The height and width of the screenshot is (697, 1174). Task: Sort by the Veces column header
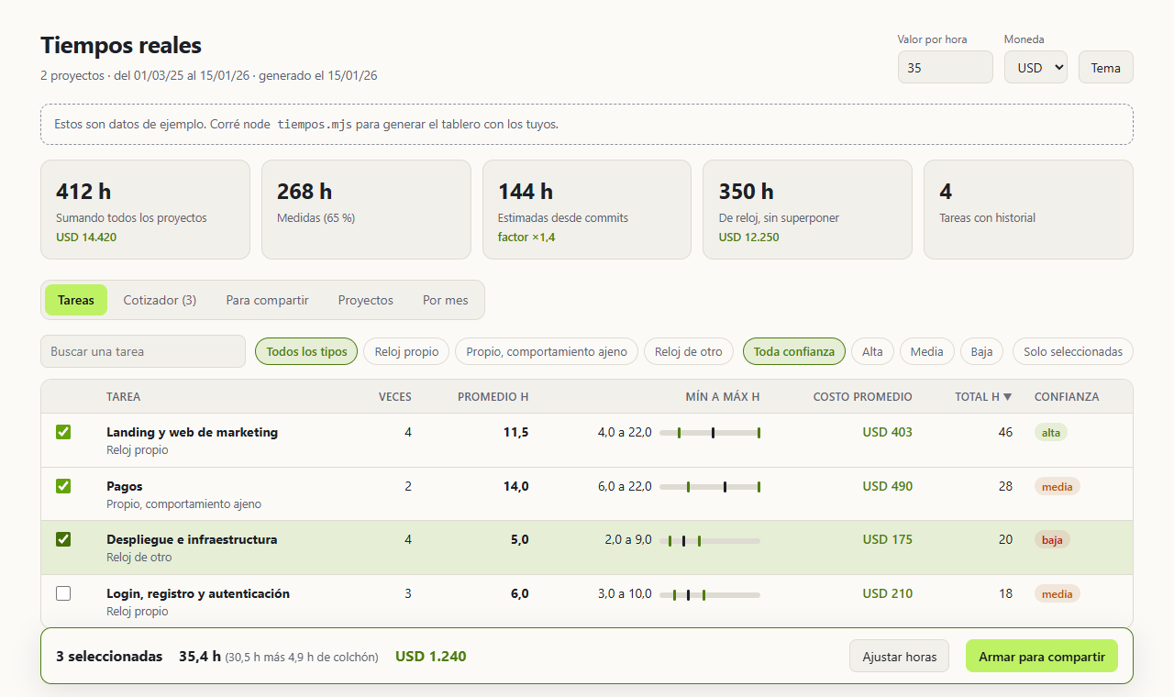(x=395, y=397)
